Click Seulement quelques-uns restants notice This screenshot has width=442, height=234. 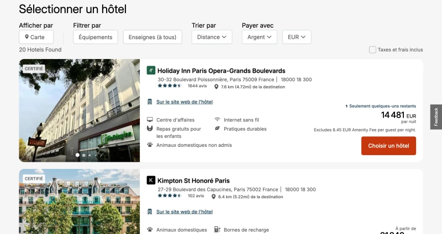(381, 106)
